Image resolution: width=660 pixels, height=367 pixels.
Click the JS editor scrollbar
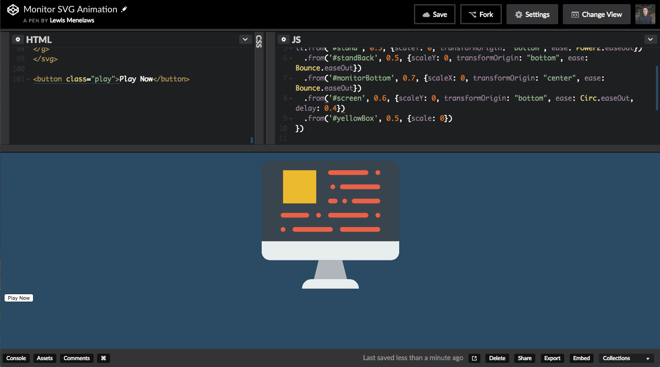coord(657,87)
